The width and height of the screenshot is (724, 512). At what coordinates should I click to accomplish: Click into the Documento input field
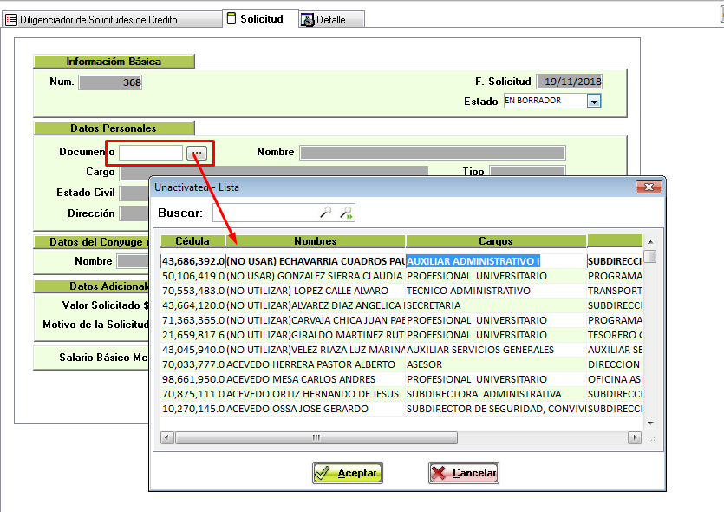point(151,153)
